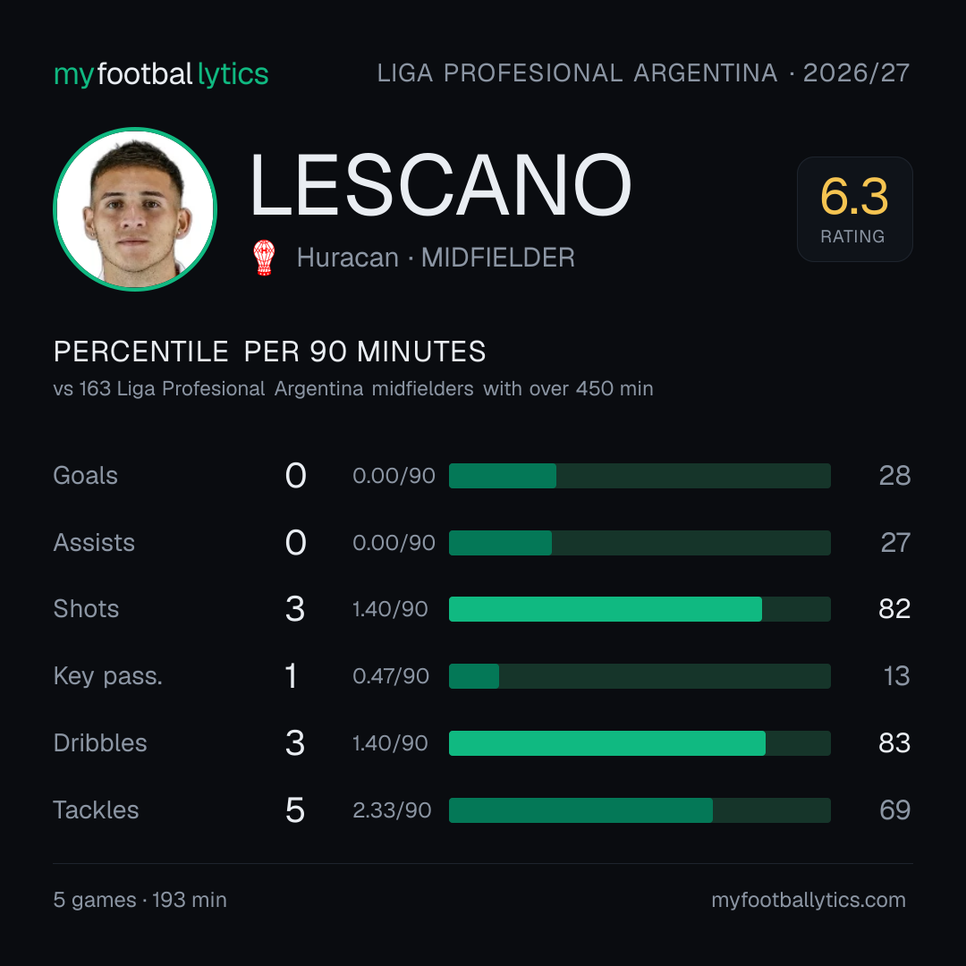Open Lescano's player photo
966x966 pixels.
click(135, 208)
